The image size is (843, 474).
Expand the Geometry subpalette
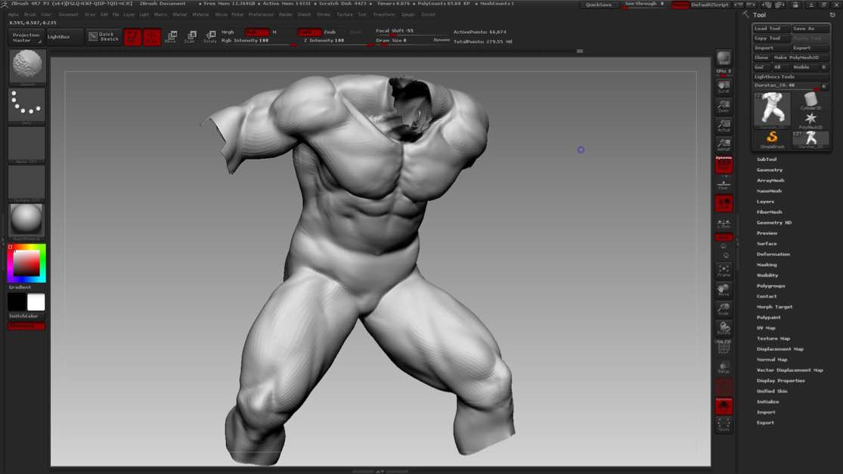coord(770,170)
